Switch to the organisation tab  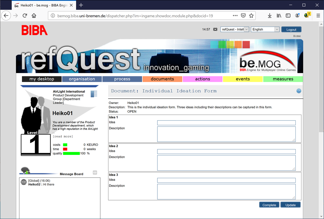coord(82,79)
